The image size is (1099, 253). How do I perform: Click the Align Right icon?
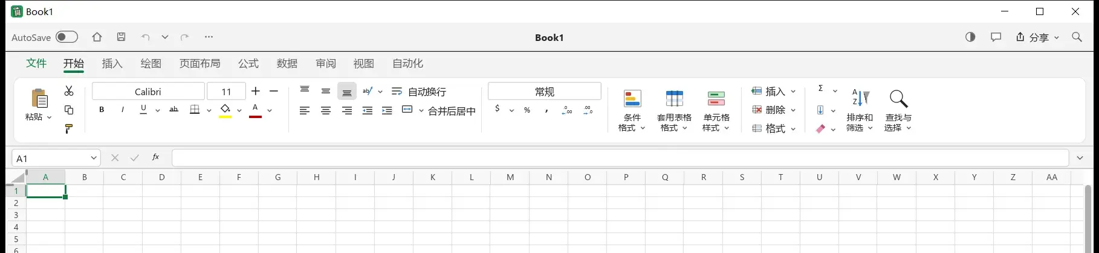(x=347, y=110)
